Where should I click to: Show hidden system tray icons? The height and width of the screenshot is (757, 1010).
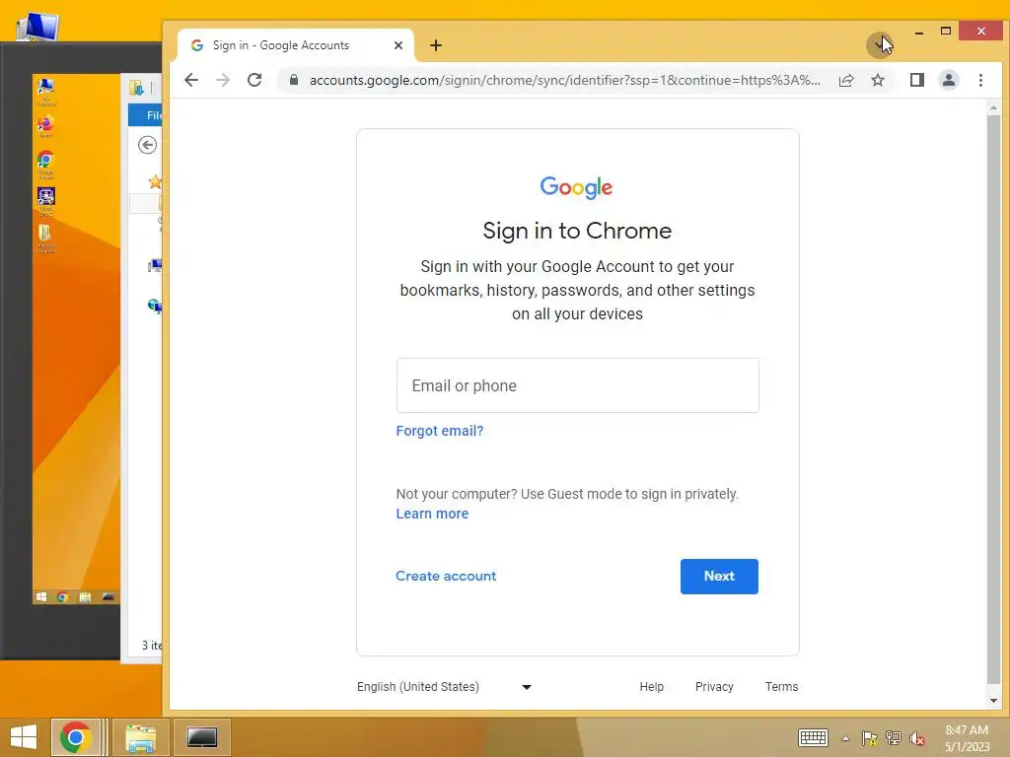(x=845, y=738)
